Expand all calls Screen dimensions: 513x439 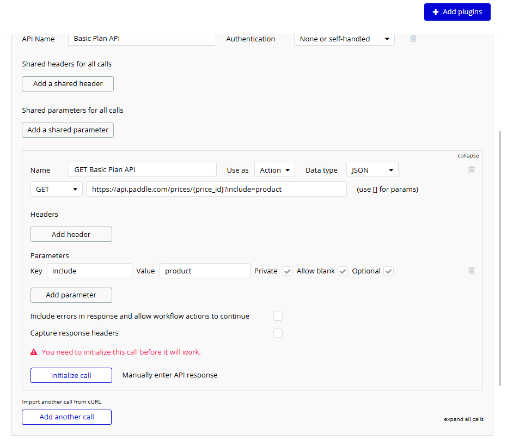click(x=463, y=419)
